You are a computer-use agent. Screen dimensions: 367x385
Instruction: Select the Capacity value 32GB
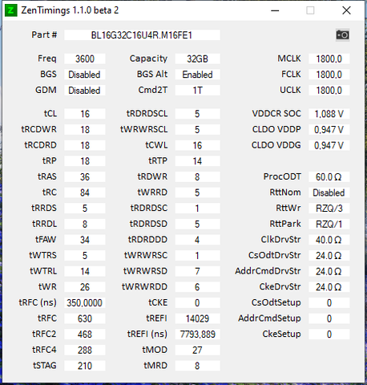pyautogui.click(x=198, y=59)
